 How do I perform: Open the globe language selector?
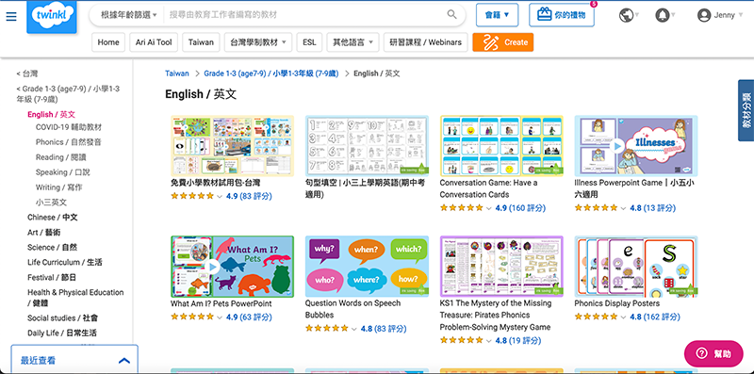click(626, 15)
